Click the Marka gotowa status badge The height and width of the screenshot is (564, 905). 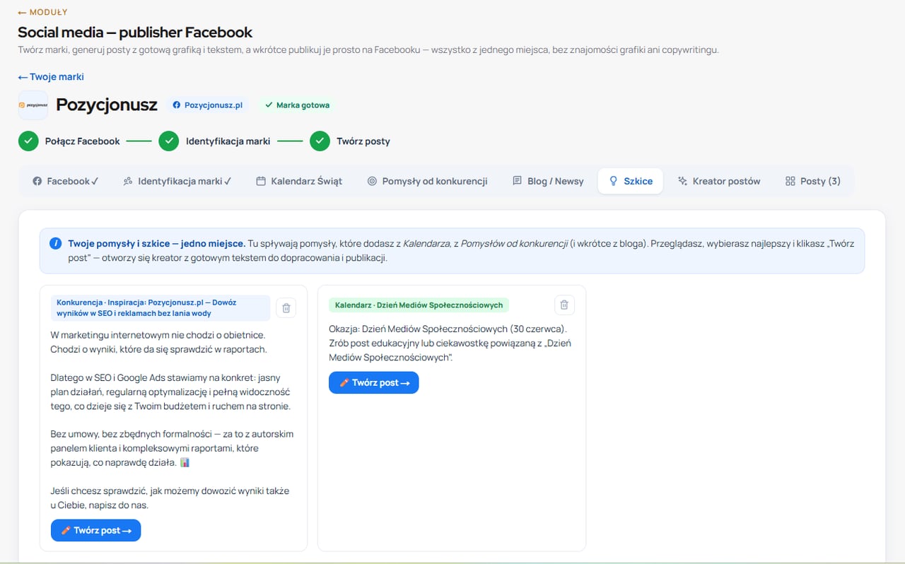[x=297, y=105]
